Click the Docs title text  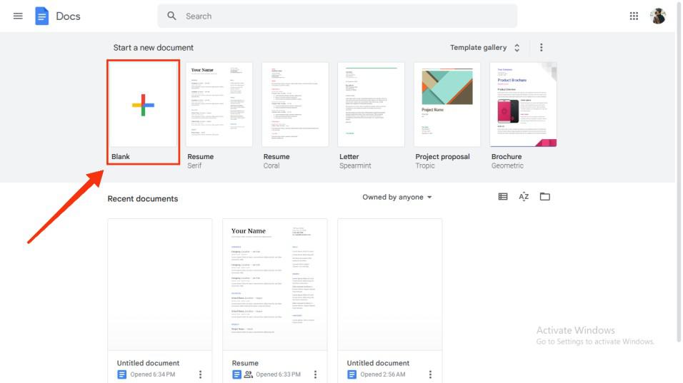68,16
